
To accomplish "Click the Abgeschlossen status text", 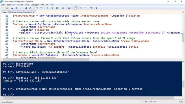I will coord(7,102).
